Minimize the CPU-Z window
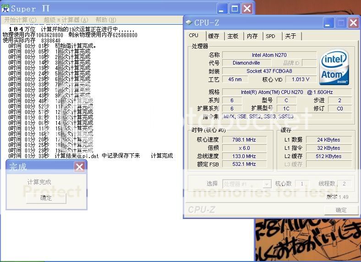 pos(328,23)
